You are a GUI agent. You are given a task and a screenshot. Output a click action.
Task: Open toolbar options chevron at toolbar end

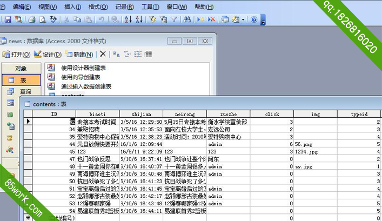click(x=263, y=20)
